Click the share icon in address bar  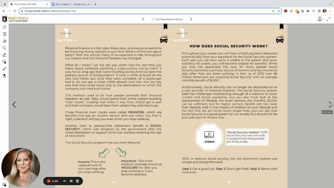click(273, 11)
